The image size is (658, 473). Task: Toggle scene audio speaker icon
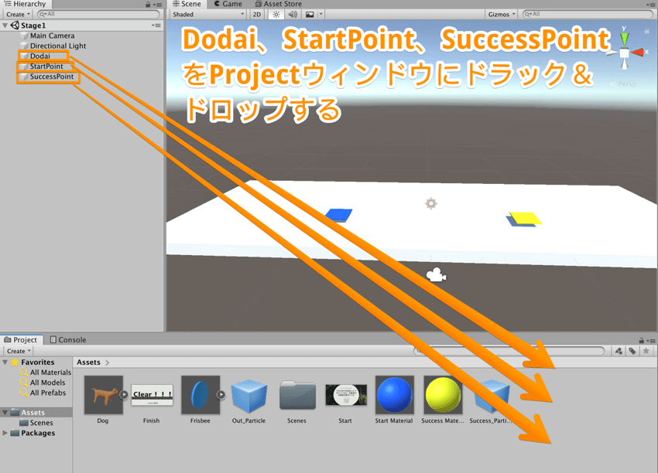tap(293, 14)
